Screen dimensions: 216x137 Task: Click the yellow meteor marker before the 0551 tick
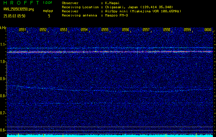[18, 135]
